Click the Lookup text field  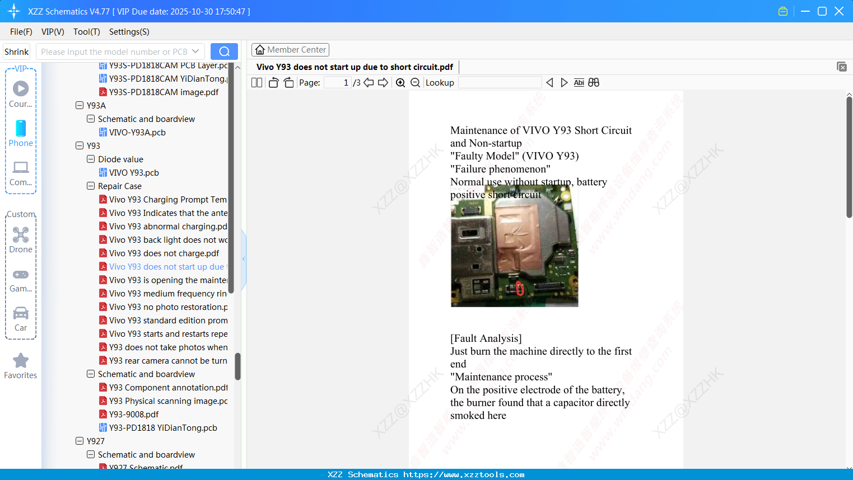coord(500,83)
